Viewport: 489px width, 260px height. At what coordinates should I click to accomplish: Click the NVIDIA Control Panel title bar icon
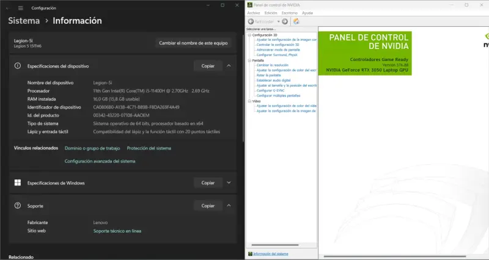(250, 5)
